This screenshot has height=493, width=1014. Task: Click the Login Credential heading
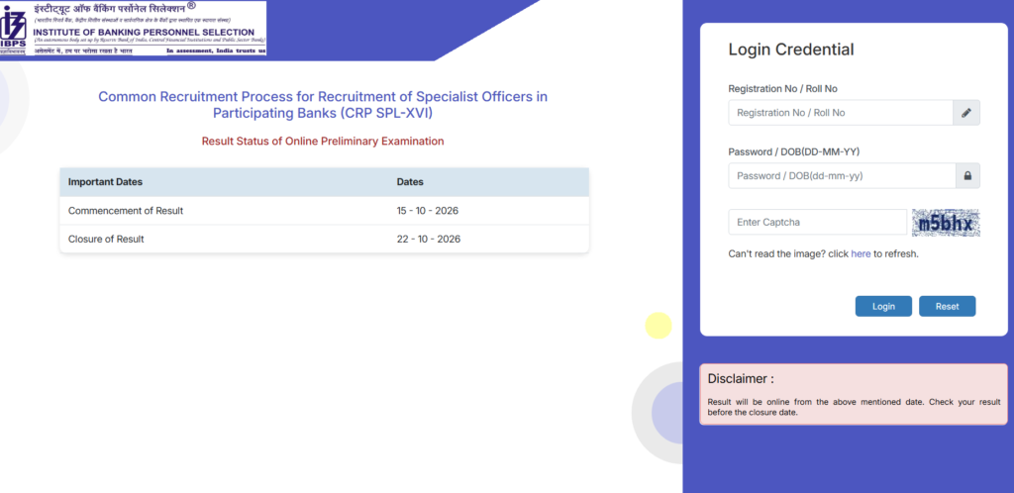791,49
